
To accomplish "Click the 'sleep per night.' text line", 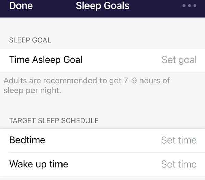I will click(32, 91).
